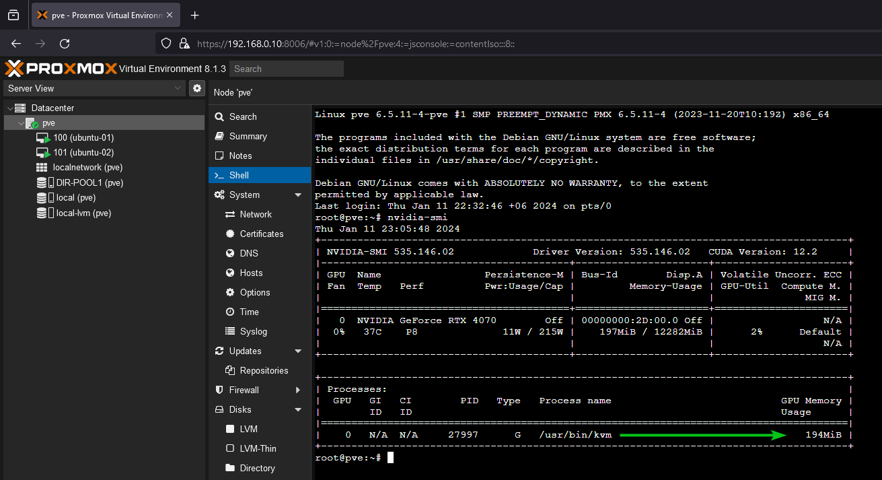Screen dimensions: 882x480
Task: Open the Server View gear settings
Action: pyautogui.click(x=196, y=88)
